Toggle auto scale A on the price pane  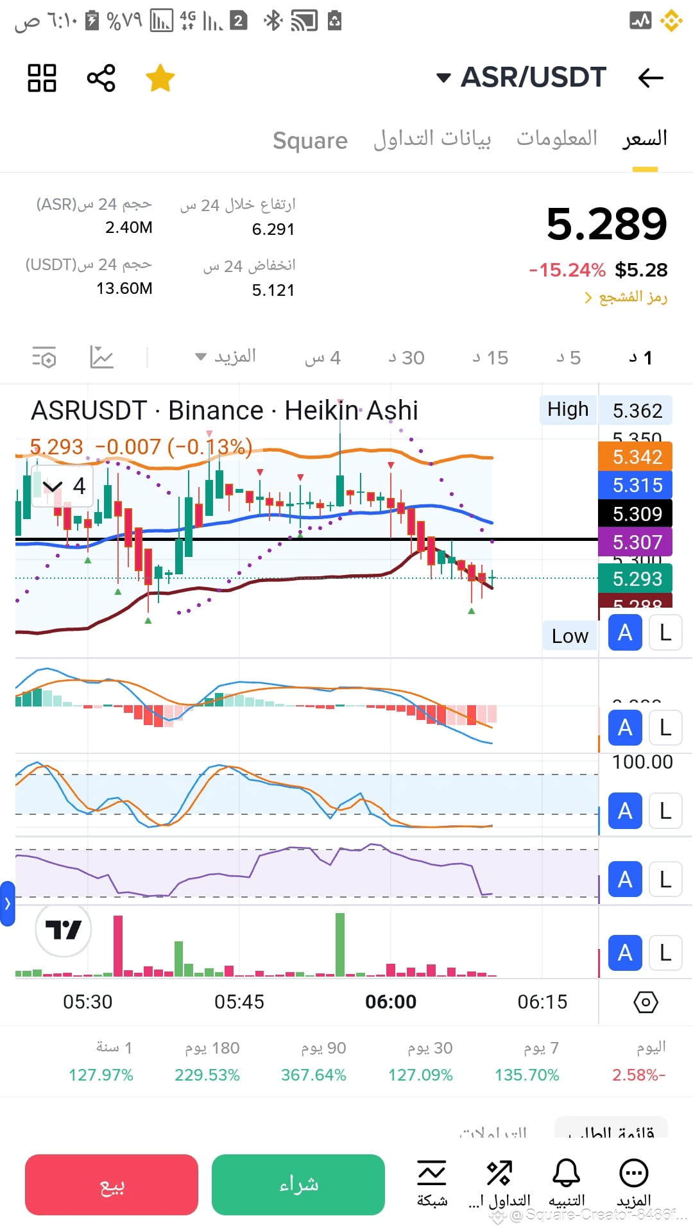pos(625,633)
